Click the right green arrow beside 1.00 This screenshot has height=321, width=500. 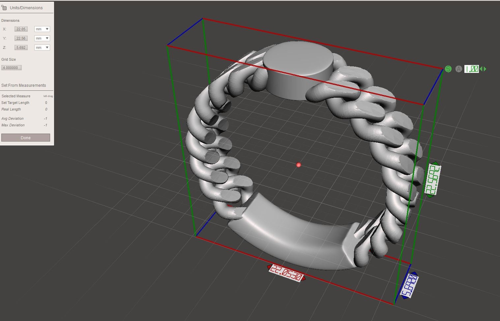point(485,69)
